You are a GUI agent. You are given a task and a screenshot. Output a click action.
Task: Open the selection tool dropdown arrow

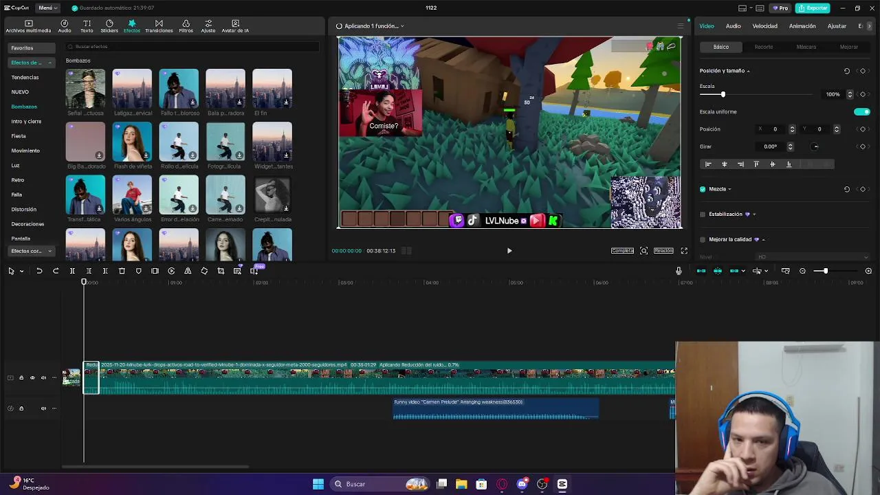[21, 271]
